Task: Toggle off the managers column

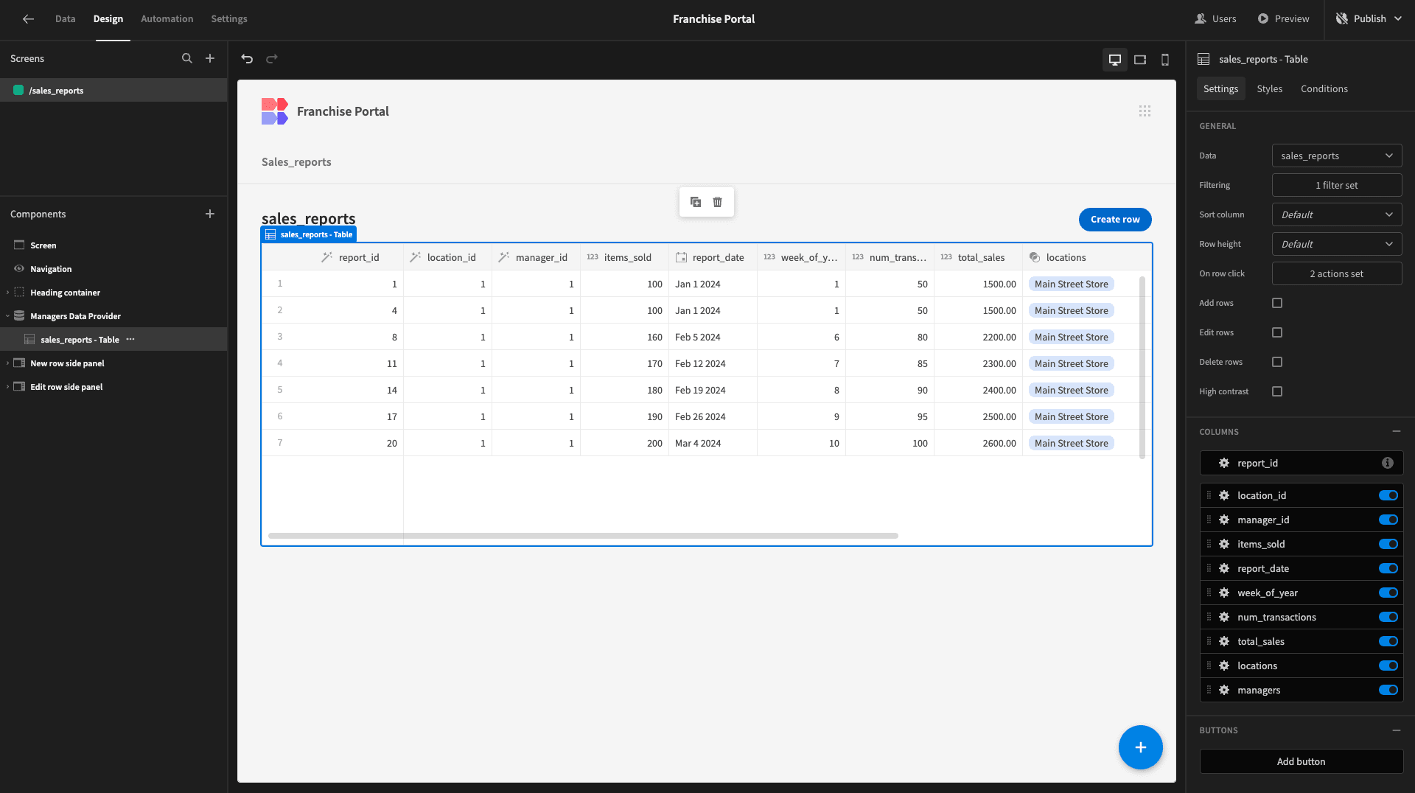Action: (x=1388, y=690)
